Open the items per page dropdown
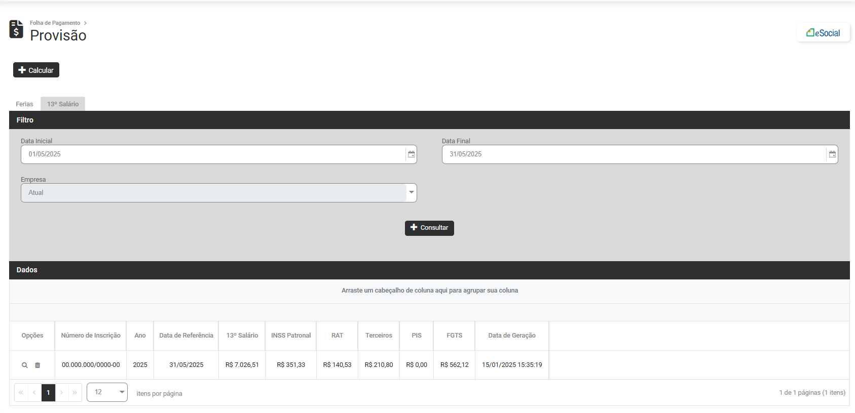The height and width of the screenshot is (413, 855). pos(122,392)
